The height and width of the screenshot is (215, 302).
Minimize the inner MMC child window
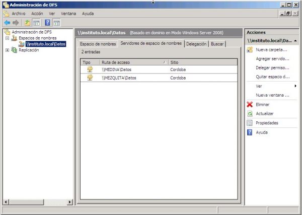coord(282,14)
